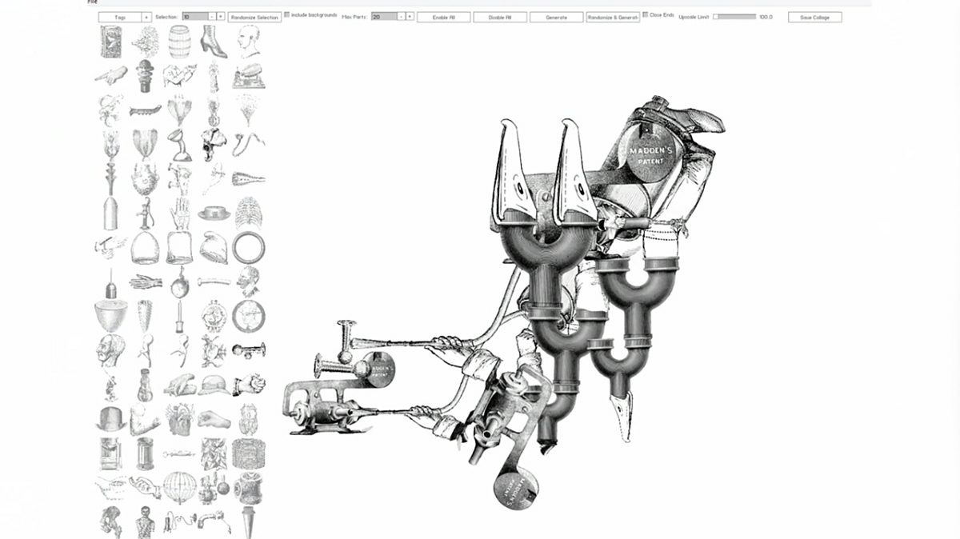Screen dimensions: 960x539
Task: Select the woman's brimmed hat image part
Action: tap(214, 385)
